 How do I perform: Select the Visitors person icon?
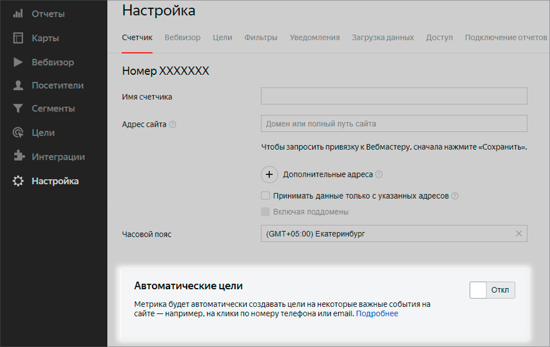point(18,85)
